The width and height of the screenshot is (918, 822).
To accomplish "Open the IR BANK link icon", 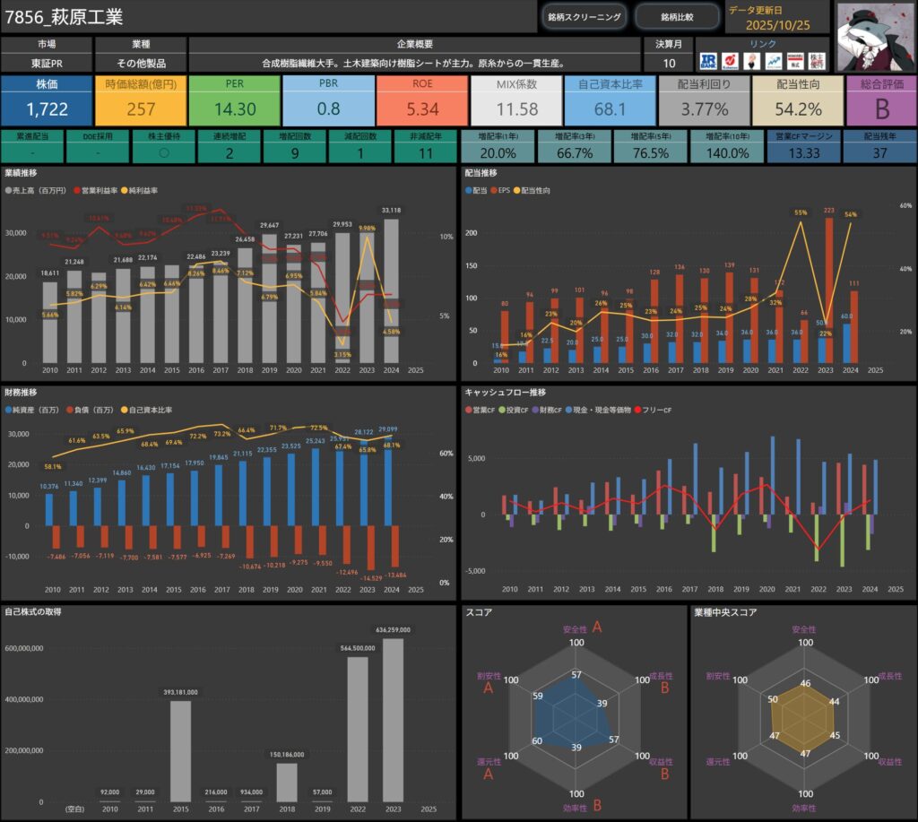I will point(708,61).
